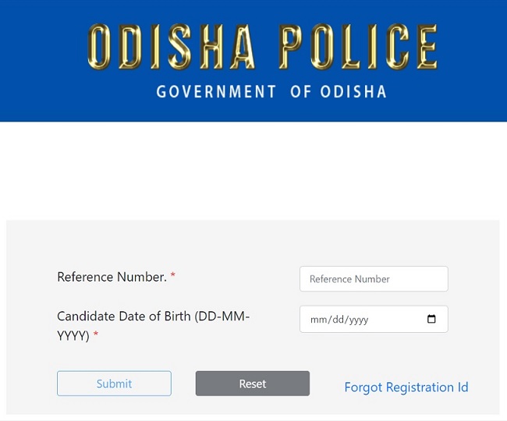Select the yyyy year segment of date
This screenshot has width=507, height=421.
pyautogui.click(x=356, y=320)
